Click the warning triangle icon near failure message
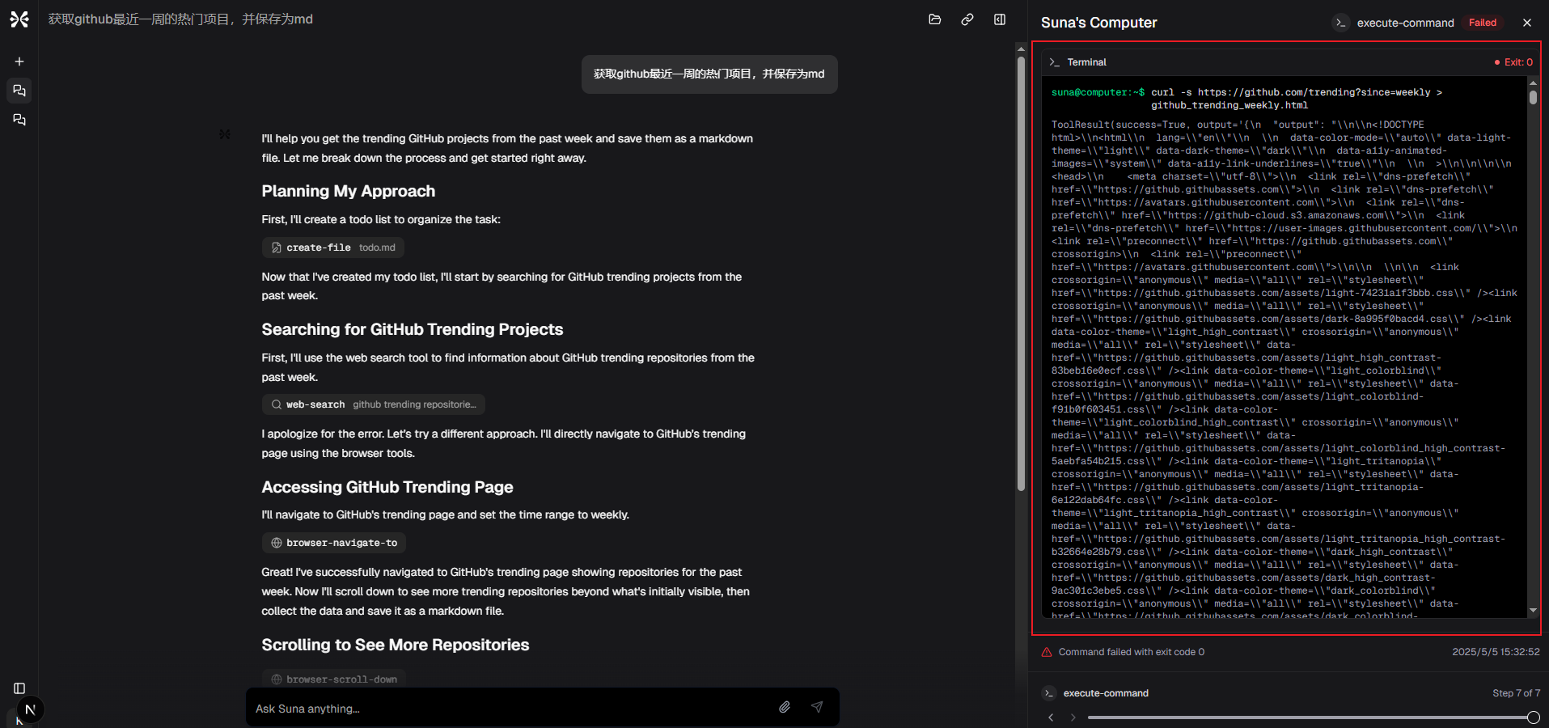This screenshot has width=1549, height=728. (x=1047, y=652)
